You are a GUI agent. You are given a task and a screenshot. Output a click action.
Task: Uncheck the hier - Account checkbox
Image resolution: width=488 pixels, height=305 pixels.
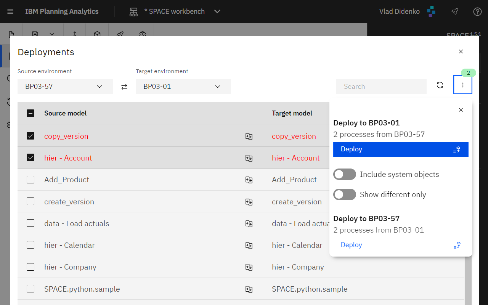coord(30,157)
